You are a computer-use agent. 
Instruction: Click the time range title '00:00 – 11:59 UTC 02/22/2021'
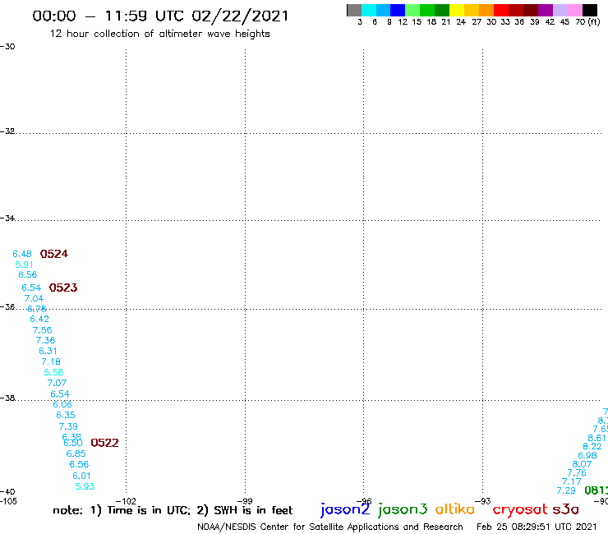[160, 16]
